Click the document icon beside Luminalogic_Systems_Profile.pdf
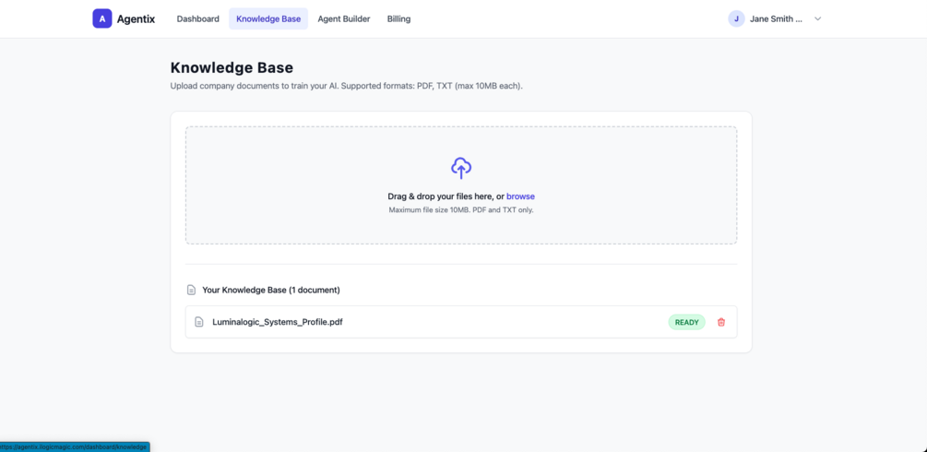The width and height of the screenshot is (927, 452). (x=199, y=323)
